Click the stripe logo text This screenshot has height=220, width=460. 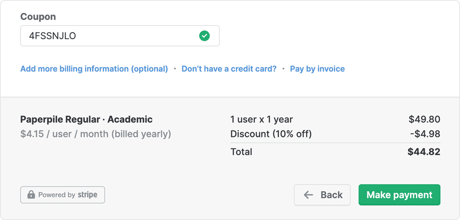87,195
